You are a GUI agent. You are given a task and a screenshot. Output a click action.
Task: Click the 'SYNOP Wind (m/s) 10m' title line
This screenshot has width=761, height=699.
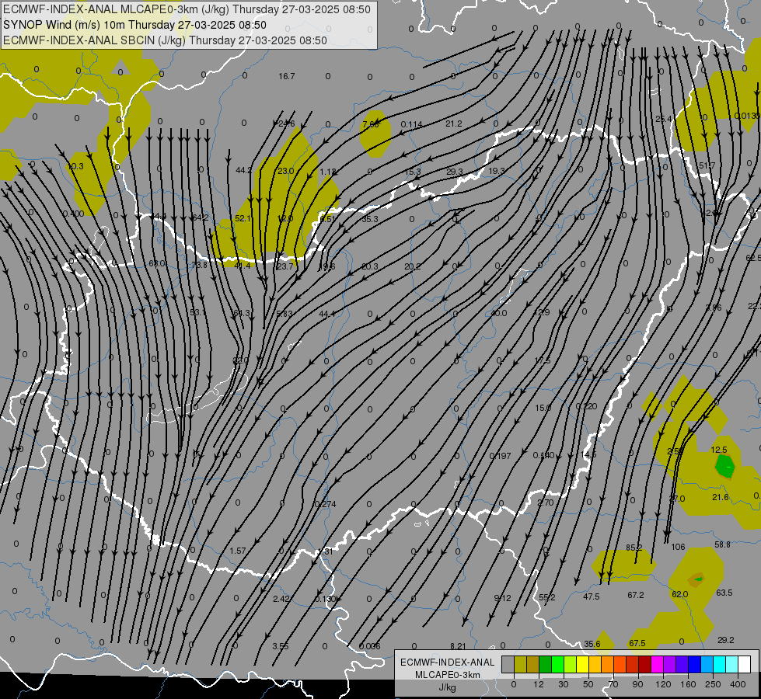pyautogui.click(x=135, y=25)
